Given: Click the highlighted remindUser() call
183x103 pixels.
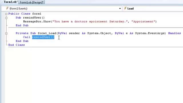Looking at the screenshot, I should [43, 37].
